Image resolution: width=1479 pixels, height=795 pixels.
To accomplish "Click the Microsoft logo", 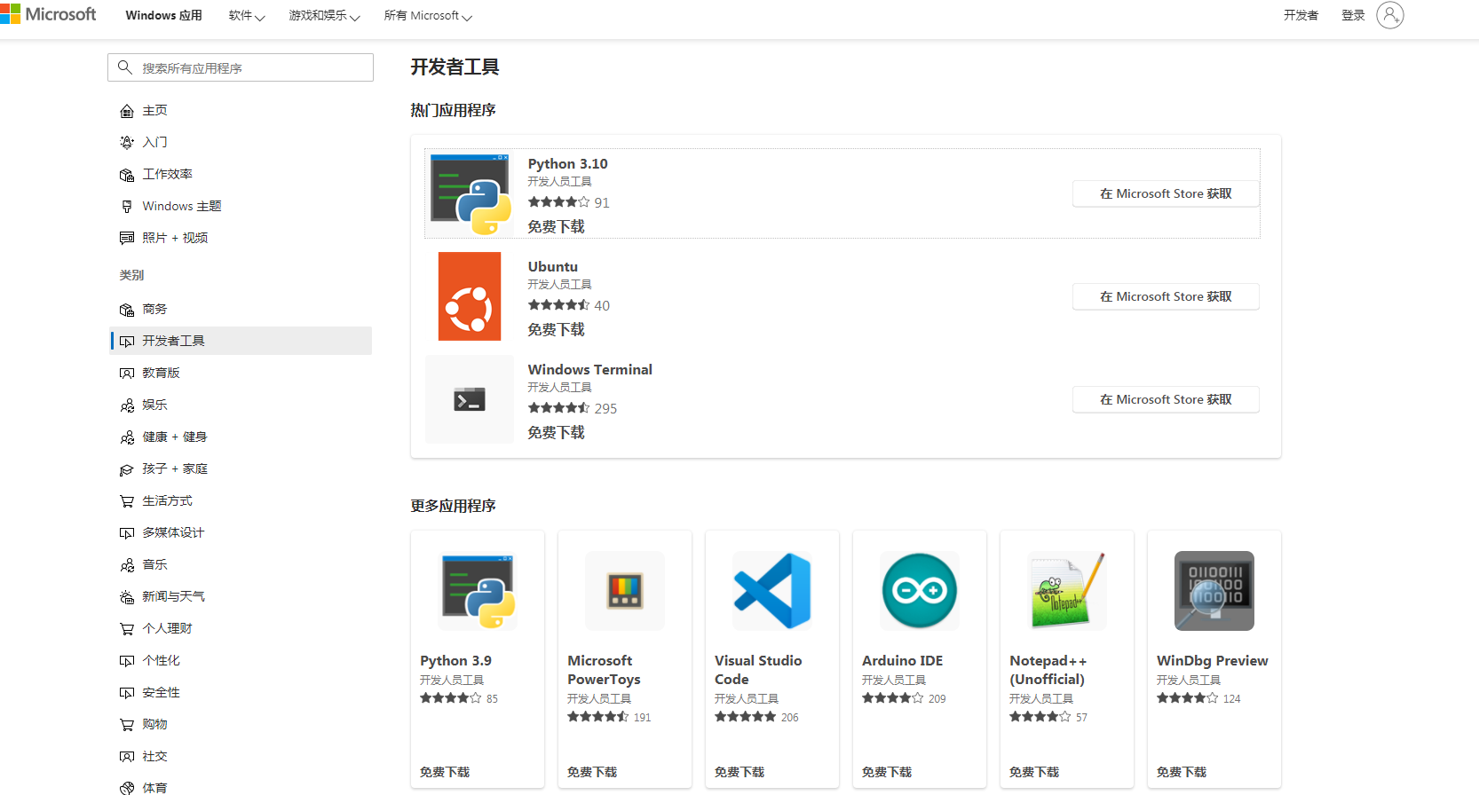I will point(48,14).
